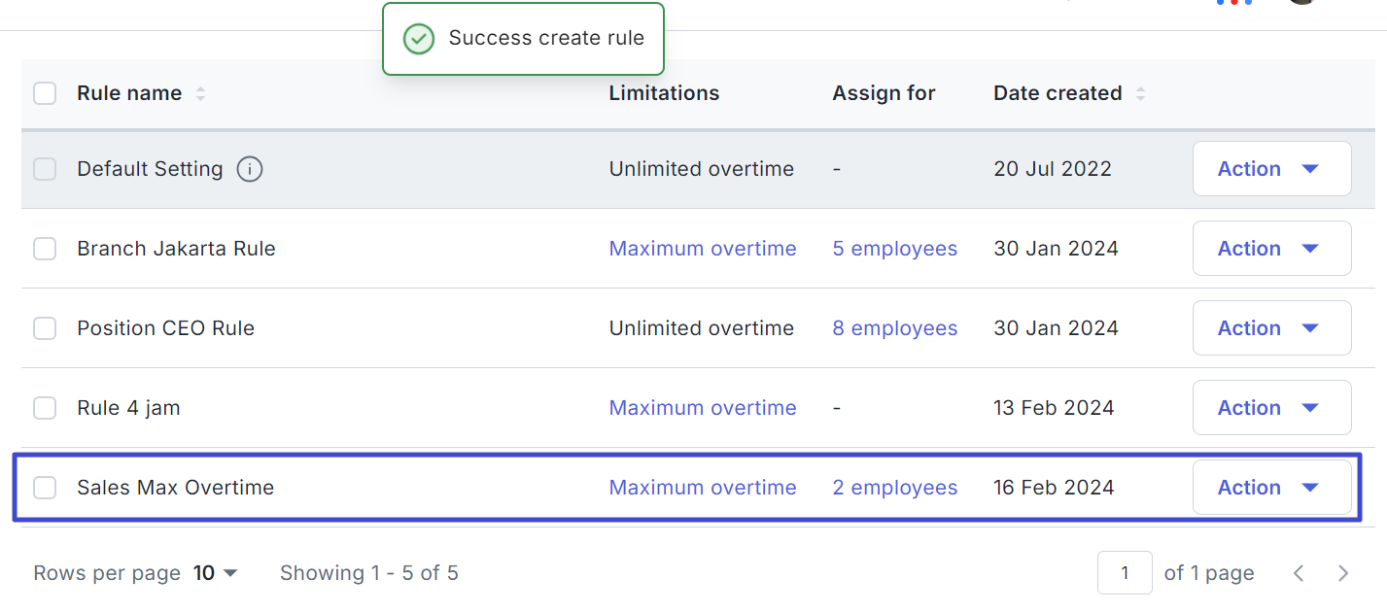Open the Rows per page dropdown
Image resolution: width=1387 pixels, height=613 pixels.
tap(216, 573)
